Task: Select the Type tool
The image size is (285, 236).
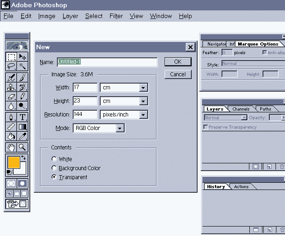Action: click(x=23, y=117)
